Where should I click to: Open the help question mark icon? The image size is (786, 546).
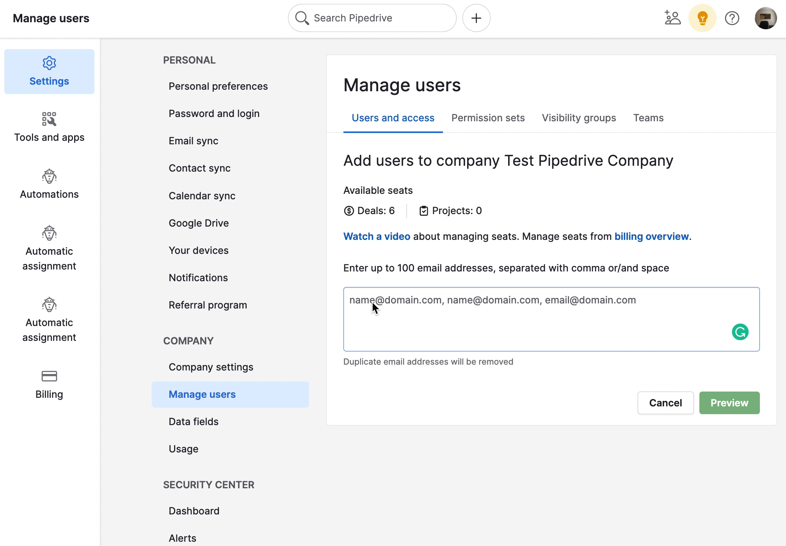click(x=732, y=18)
